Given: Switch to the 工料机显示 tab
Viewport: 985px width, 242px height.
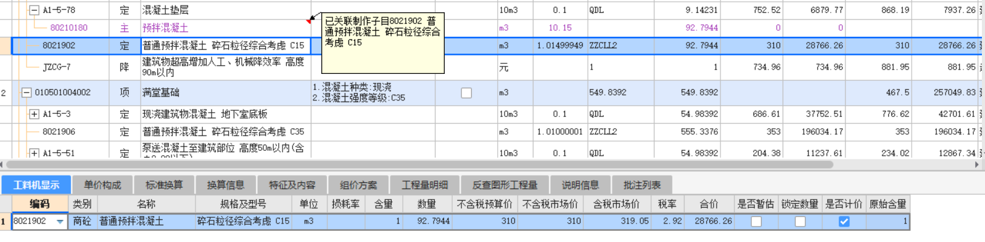Looking at the screenshot, I should point(36,185).
